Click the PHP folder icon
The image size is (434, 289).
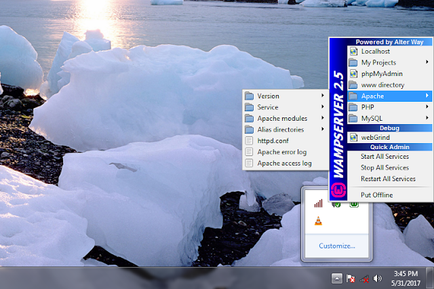click(x=353, y=107)
